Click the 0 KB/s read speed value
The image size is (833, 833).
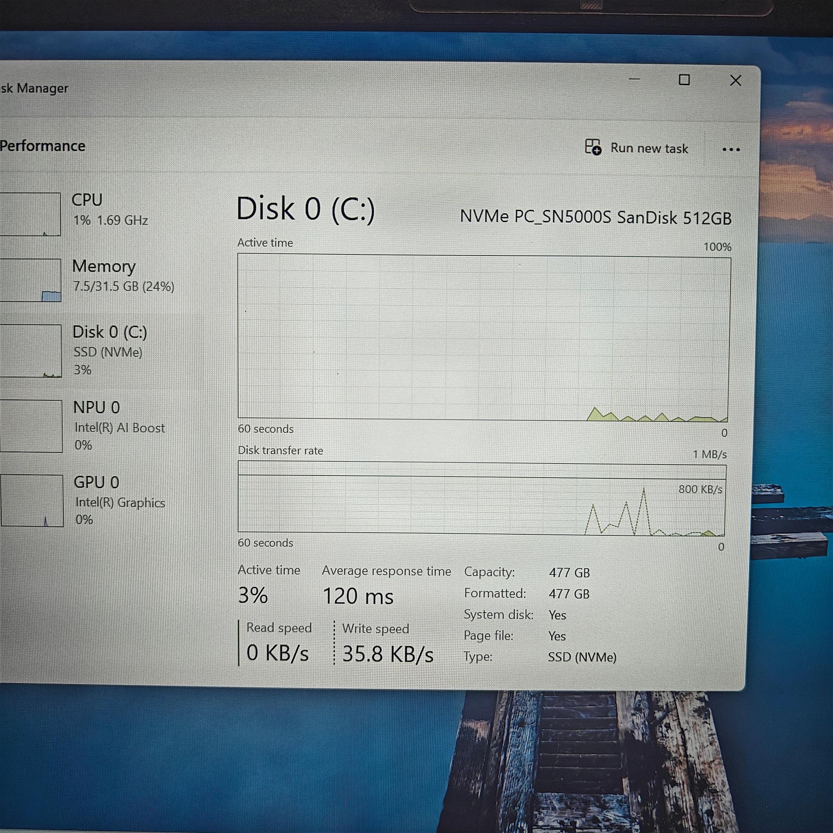coord(278,653)
